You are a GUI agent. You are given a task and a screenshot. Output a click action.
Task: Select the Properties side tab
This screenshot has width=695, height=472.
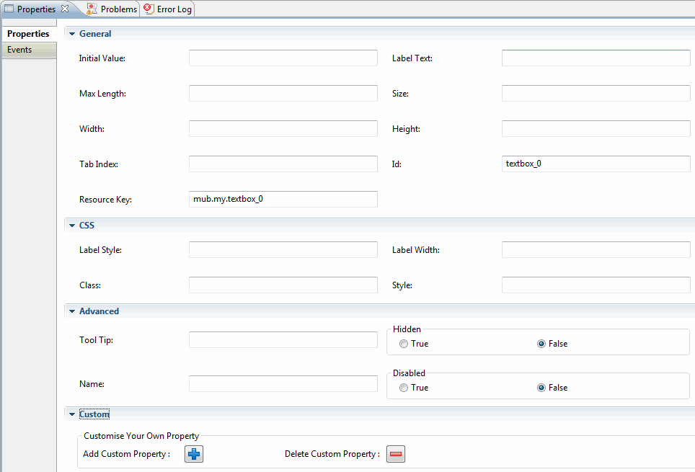point(28,34)
